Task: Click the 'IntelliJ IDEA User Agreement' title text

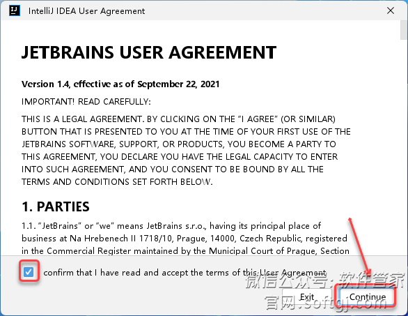Action: (86, 11)
